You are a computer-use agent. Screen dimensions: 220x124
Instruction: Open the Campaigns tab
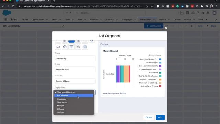127,20
